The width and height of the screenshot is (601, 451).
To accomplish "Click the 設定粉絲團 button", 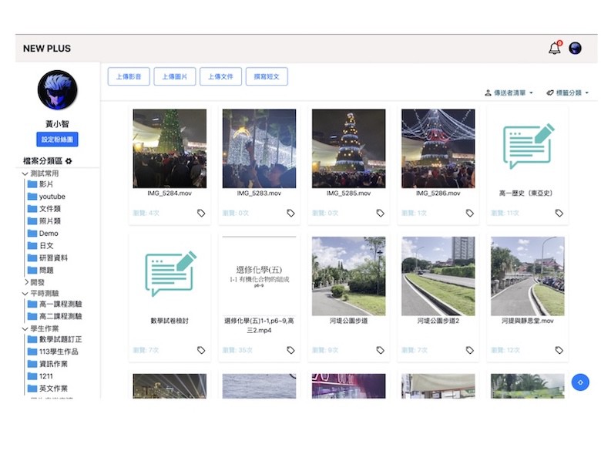I will pyautogui.click(x=57, y=140).
